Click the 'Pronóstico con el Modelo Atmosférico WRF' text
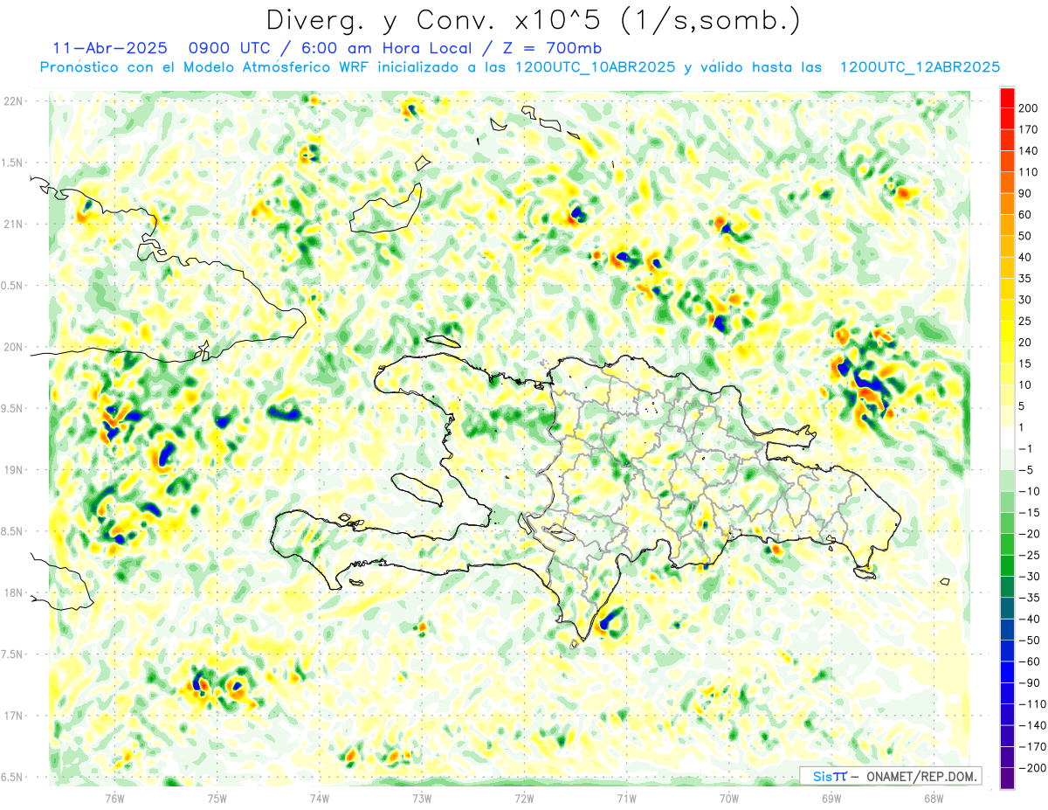This screenshot has height=810, width=1048. tap(206, 67)
